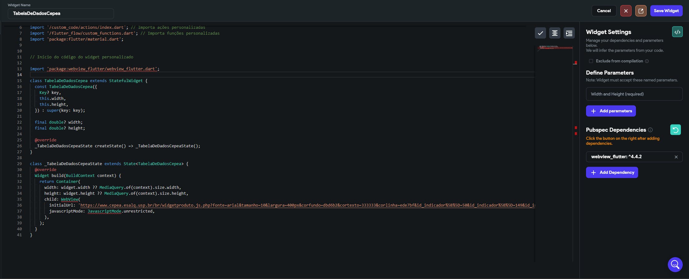Click line number 14 in the gutter
The width and height of the screenshot is (689, 279).
(19, 75)
